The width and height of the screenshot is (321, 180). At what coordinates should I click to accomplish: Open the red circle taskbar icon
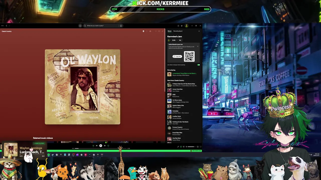coord(86,155)
